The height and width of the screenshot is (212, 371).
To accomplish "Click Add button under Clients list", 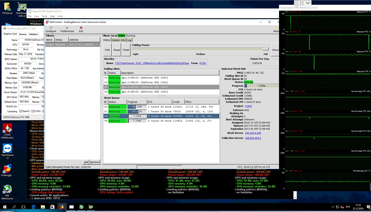I will tap(86, 162).
